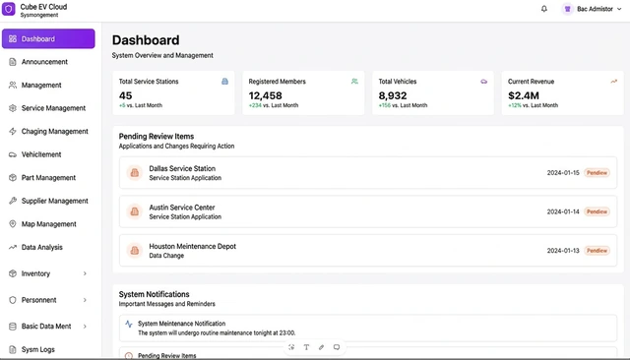
Task: Click Pending badge for Dallas Service Station
Action: click(598, 173)
